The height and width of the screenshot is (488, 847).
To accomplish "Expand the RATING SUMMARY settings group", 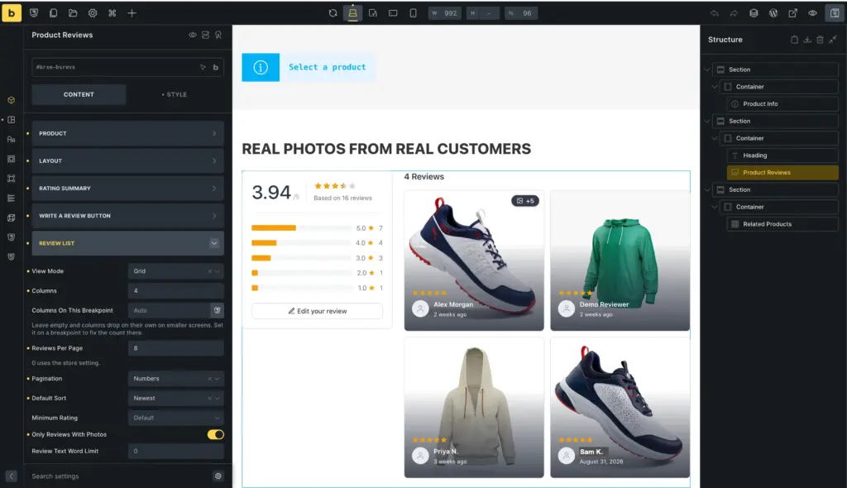I will (x=127, y=188).
